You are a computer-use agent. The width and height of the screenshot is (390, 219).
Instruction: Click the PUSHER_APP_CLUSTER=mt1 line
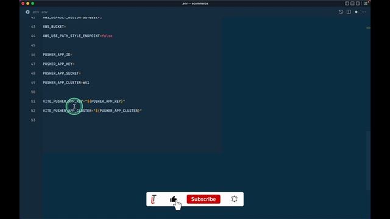(66, 83)
